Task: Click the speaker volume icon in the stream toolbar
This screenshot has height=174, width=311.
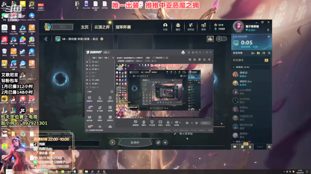Action: point(176,123)
